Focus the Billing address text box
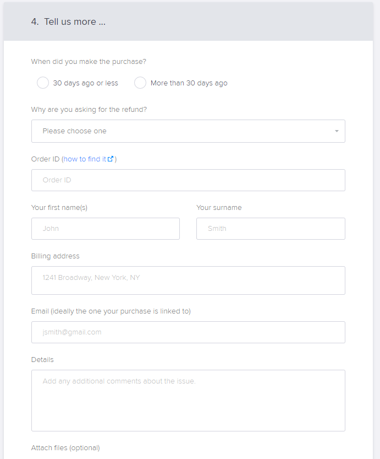Viewport: 380px width, 459px height. pos(188,280)
